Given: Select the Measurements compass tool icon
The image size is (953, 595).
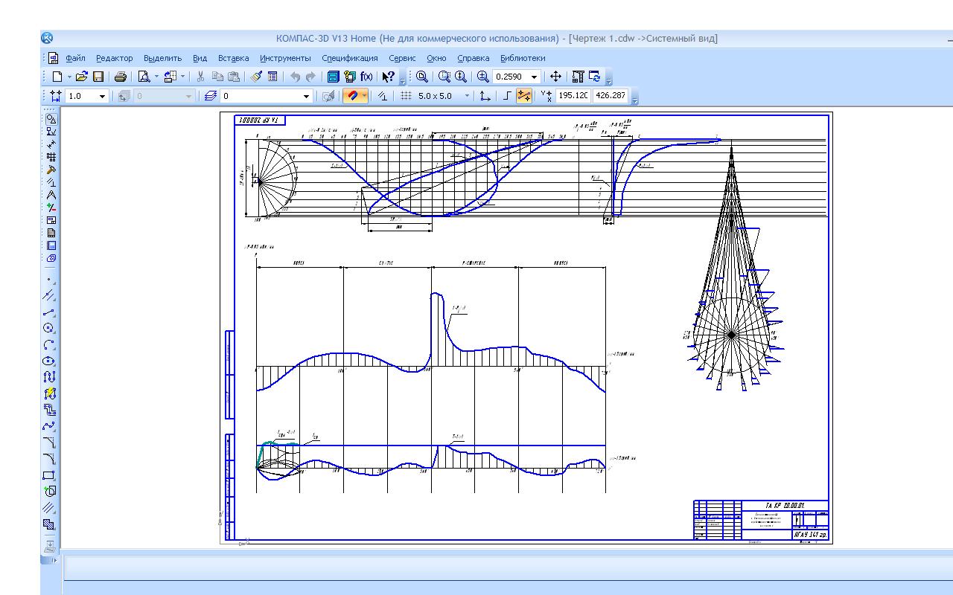Looking at the screenshot, I should [51, 195].
